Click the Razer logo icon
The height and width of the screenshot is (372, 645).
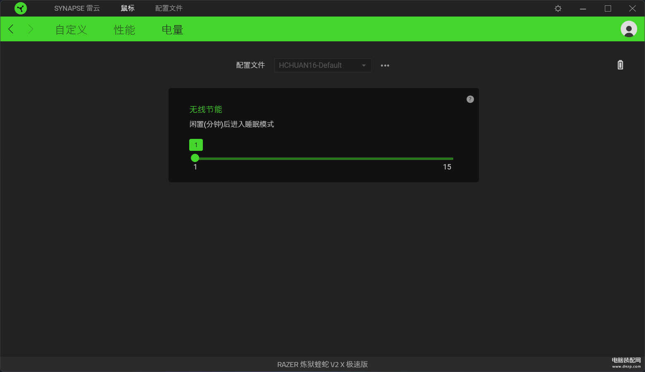20,8
